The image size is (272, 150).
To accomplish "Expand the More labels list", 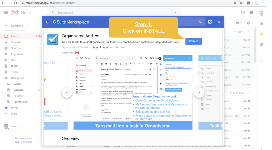I will [x=14, y=114].
